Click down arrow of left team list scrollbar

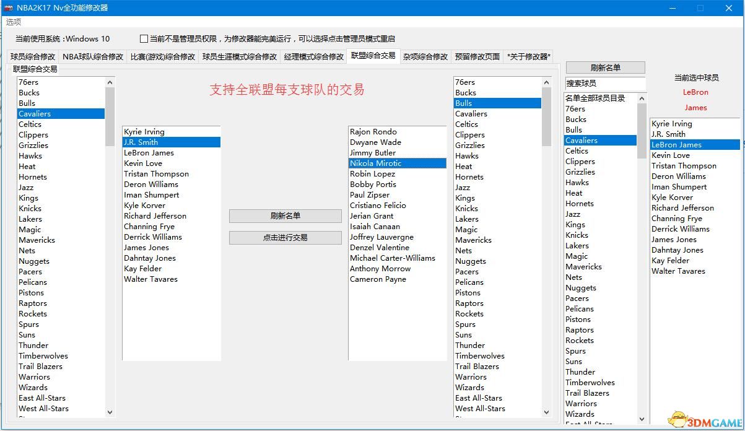coord(110,412)
